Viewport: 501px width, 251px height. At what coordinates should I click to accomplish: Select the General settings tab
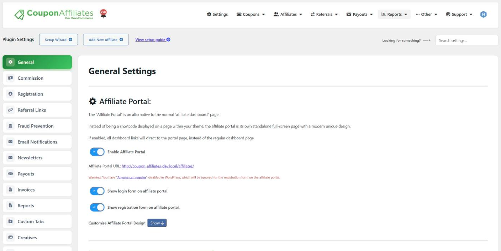37,62
